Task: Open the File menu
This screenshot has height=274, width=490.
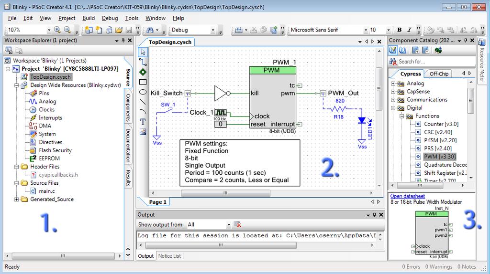Action: [12, 18]
